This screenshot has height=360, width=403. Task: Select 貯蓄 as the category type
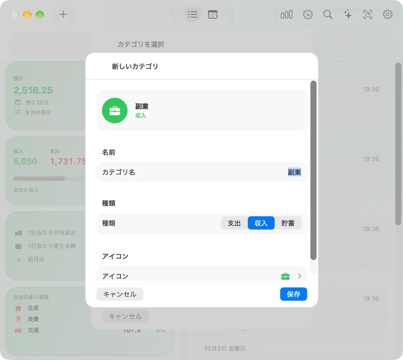(x=288, y=223)
